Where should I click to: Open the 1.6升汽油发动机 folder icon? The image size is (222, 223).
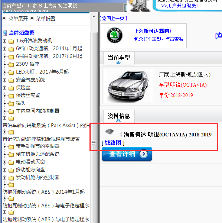(11, 41)
